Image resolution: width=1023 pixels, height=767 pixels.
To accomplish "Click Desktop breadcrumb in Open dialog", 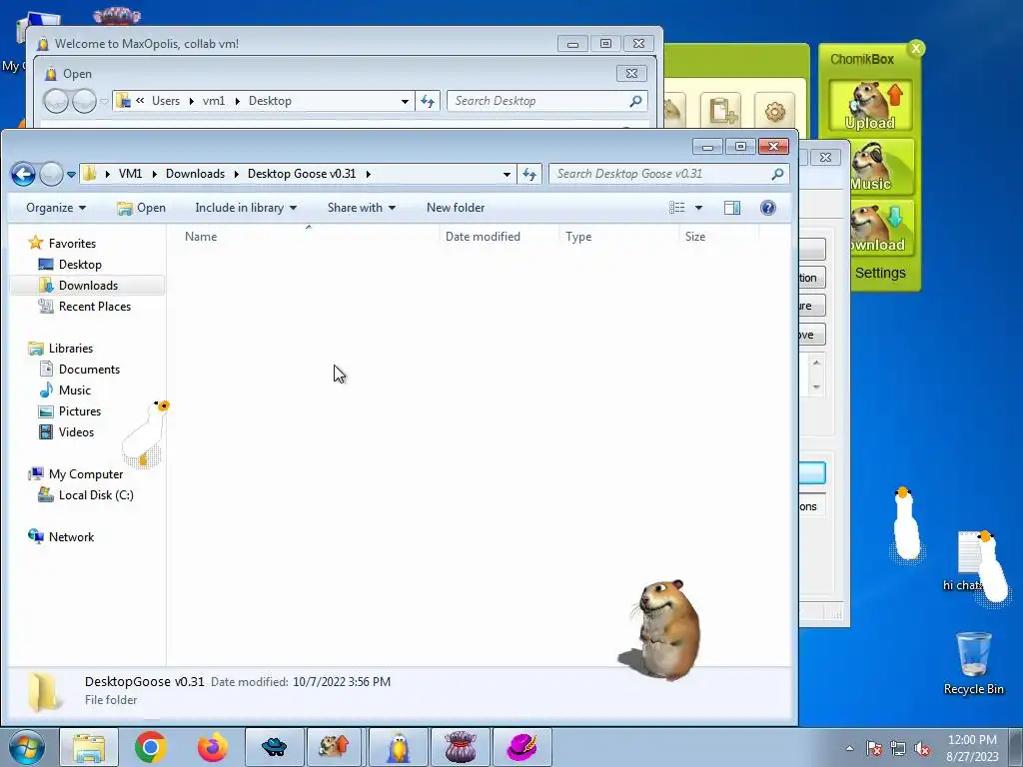I will [x=270, y=101].
